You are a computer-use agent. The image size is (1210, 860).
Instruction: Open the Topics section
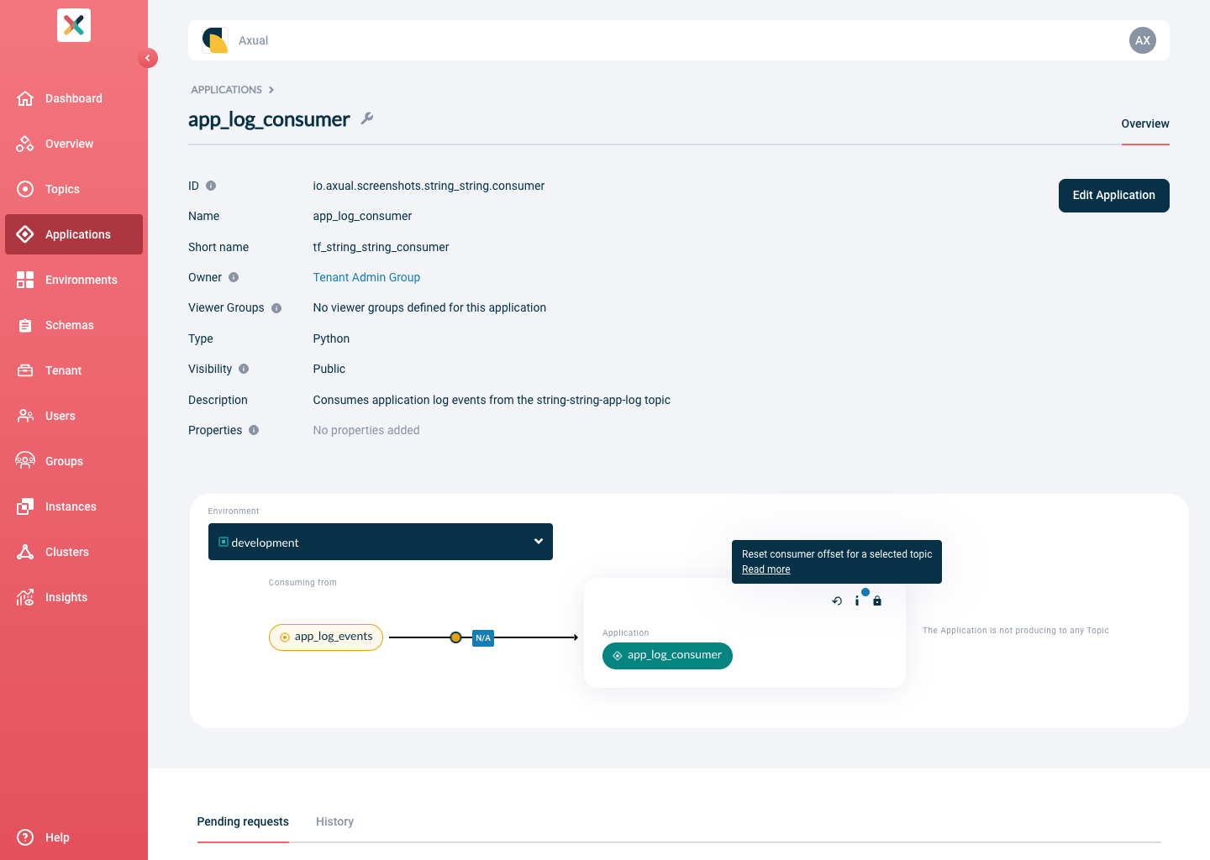pos(74,189)
